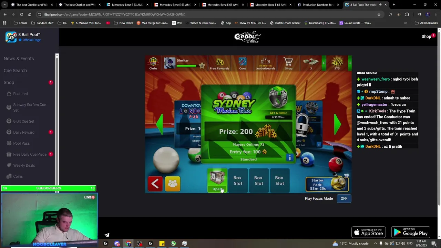Mute the 8 Ball Pool tab audio
Image resolution: width=441 pixels, height=248 pixels.
(x=380, y=5)
